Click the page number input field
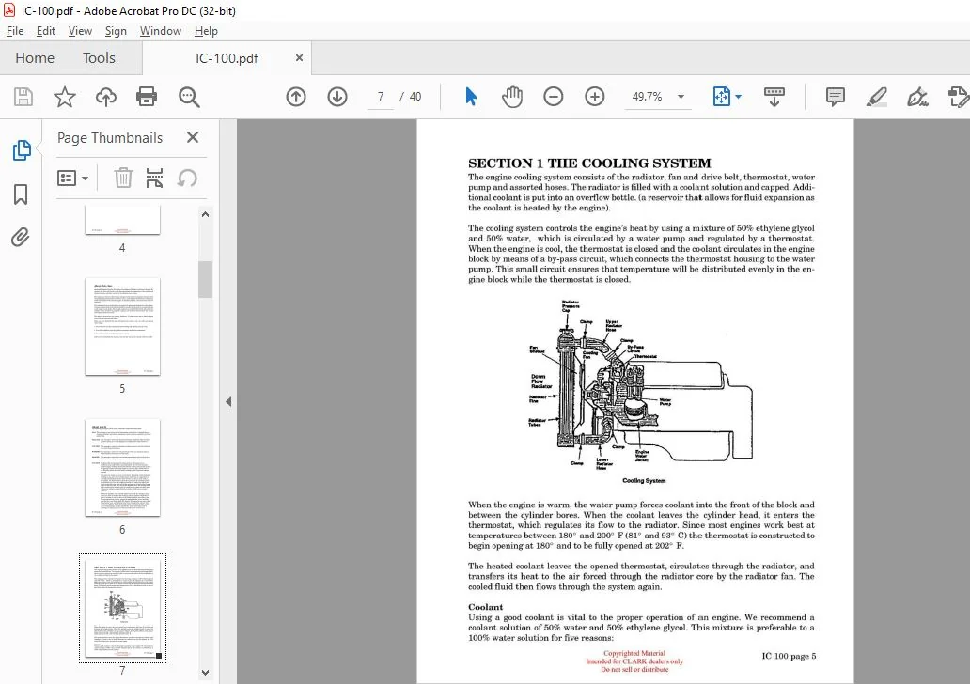The width and height of the screenshot is (970, 684). tap(381, 97)
